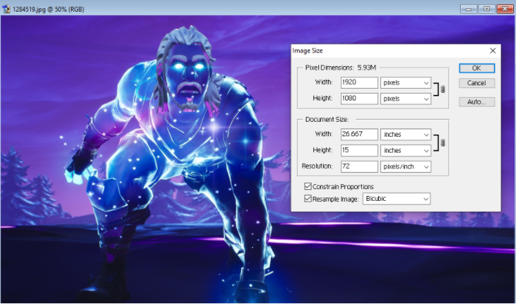Image resolution: width=516 pixels, height=304 pixels.
Task: Click the Auto... button
Action: click(477, 102)
